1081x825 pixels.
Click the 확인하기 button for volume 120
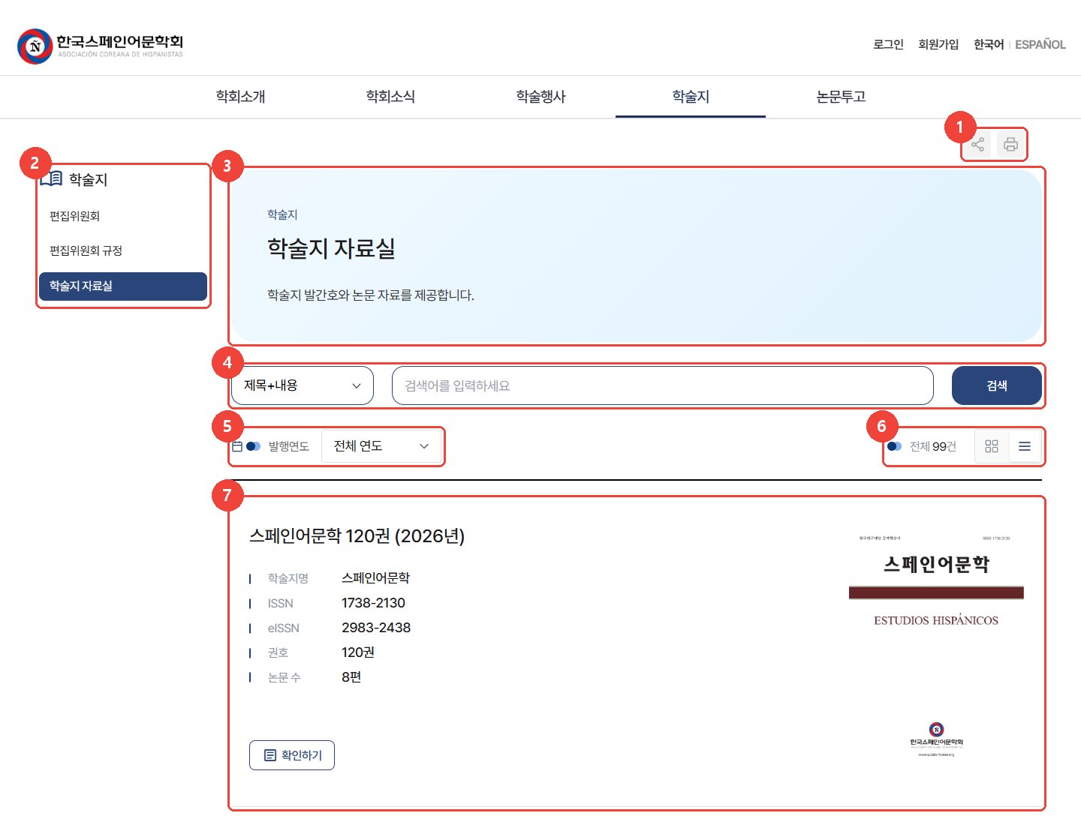pyautogui.click(x=292, y=755)
